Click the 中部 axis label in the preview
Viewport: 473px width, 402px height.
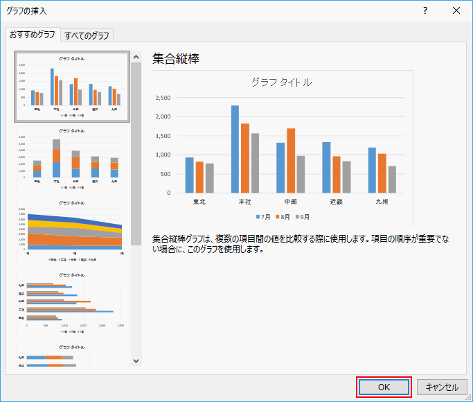[x=290, y=202]
